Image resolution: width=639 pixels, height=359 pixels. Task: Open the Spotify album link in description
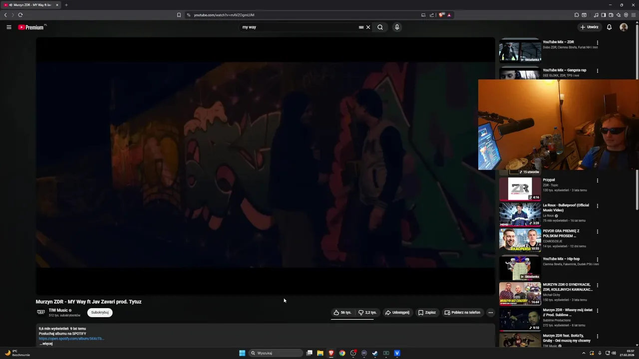(71, 339)
